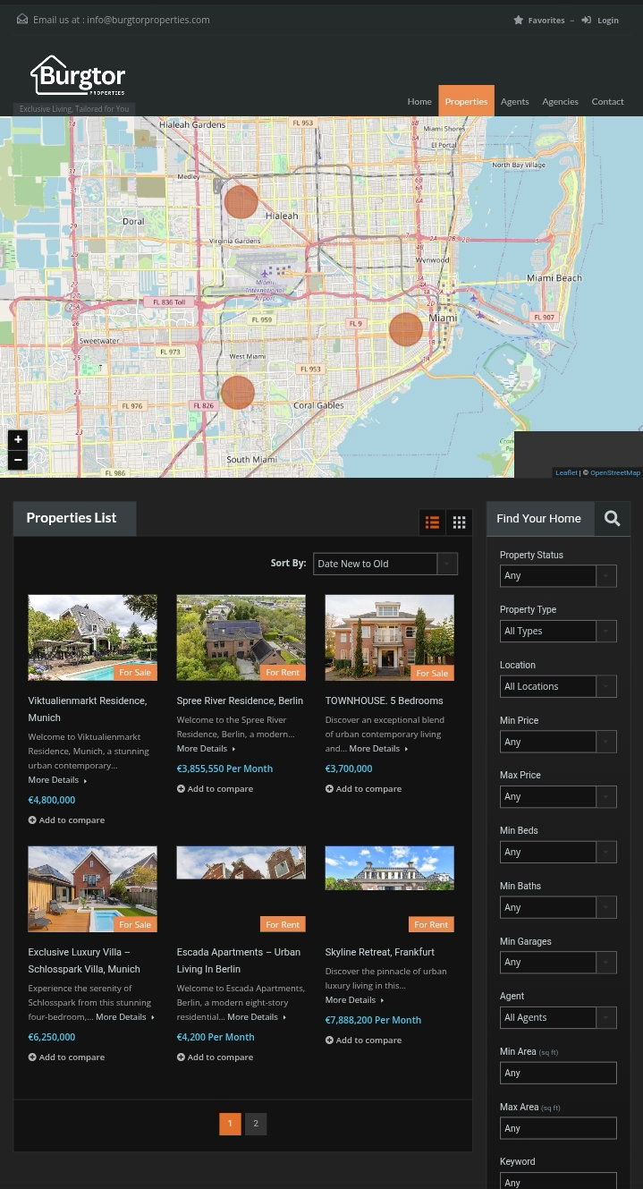
Task: Click pagination page 1 button
Action: 230,1124
